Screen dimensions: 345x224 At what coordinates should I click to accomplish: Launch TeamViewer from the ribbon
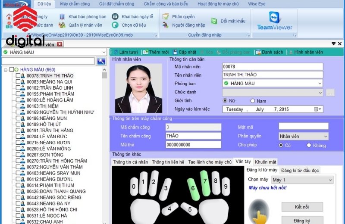[275, 21]
